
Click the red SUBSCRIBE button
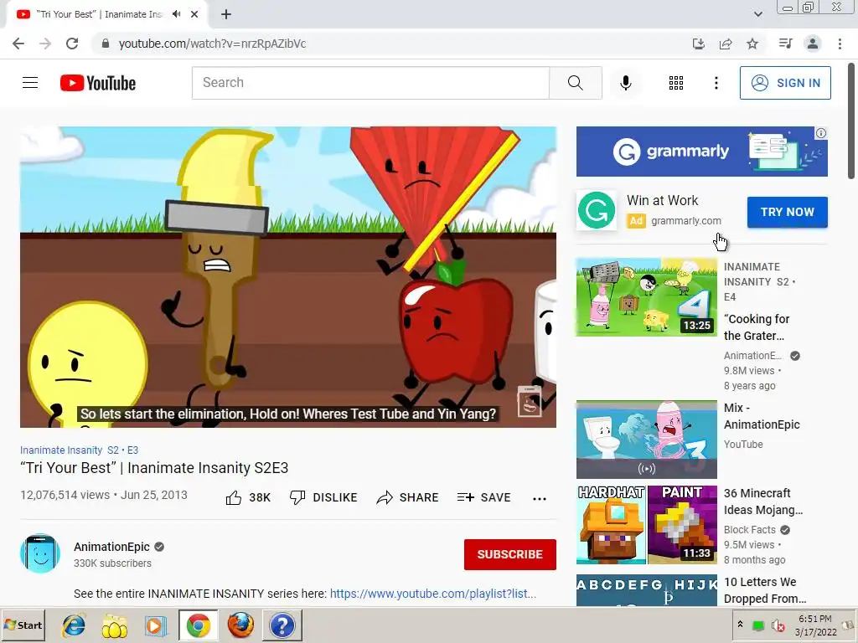[510, 554]
